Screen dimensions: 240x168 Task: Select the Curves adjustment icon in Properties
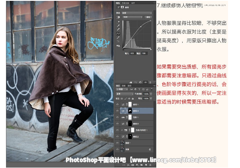(118, 7)
